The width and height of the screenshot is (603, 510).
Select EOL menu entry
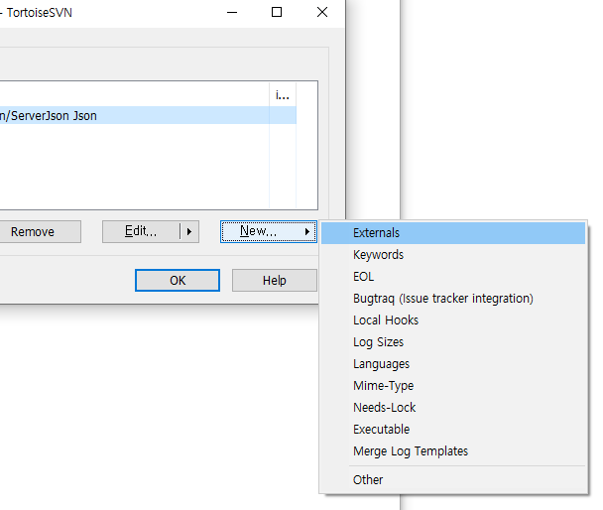point(453,277)
